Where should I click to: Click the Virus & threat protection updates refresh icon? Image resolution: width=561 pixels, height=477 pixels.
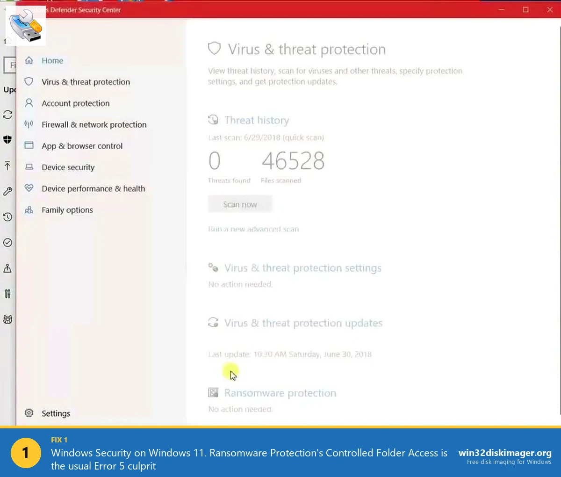point(213,322)
